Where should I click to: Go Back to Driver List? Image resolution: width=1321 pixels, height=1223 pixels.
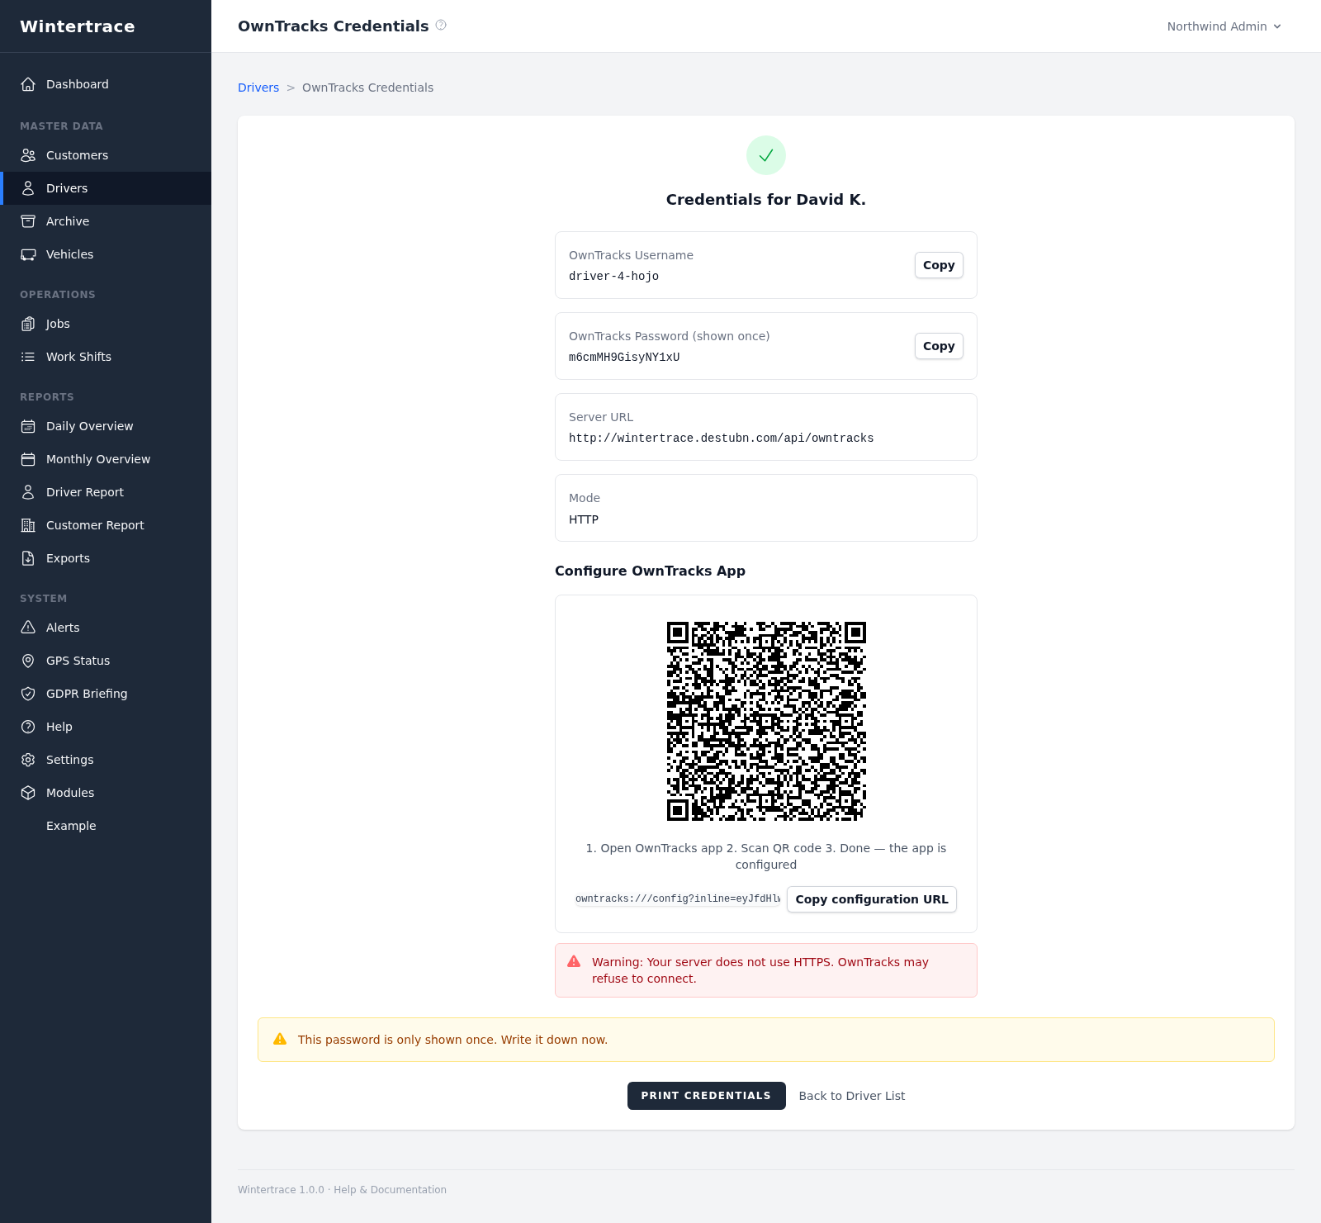pos(852,1096)
